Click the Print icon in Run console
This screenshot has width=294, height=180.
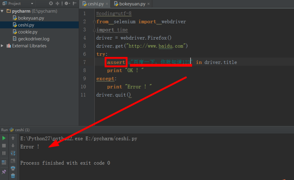13,168
